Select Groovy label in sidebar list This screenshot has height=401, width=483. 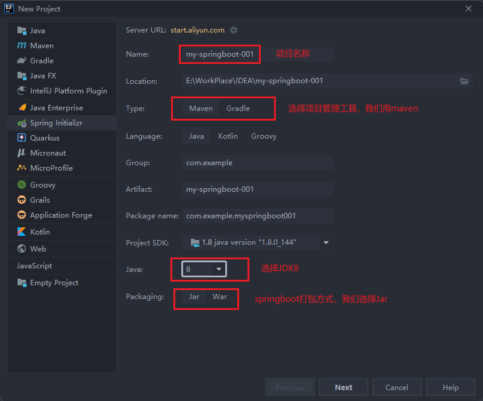pyautogui.click(x=43, y=185)
